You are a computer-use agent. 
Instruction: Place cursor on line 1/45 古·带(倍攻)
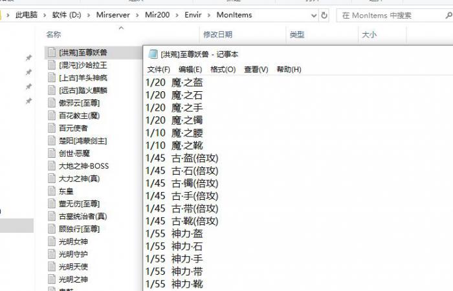pos(182,209)
